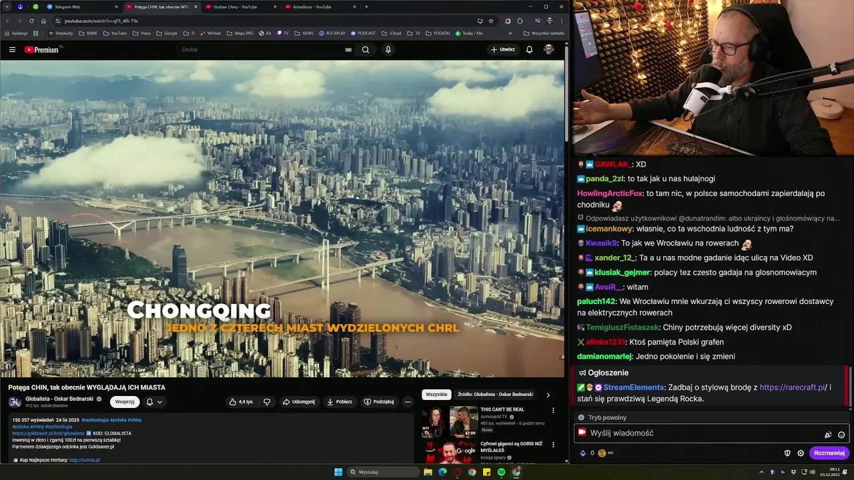Click the Udostępnij share button

(x=299, y=402)
